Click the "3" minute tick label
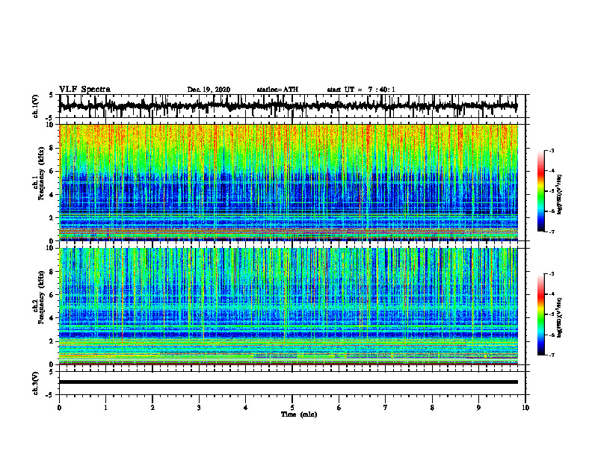The height and width of the screenshot is (457, 592). coord(199,408)
